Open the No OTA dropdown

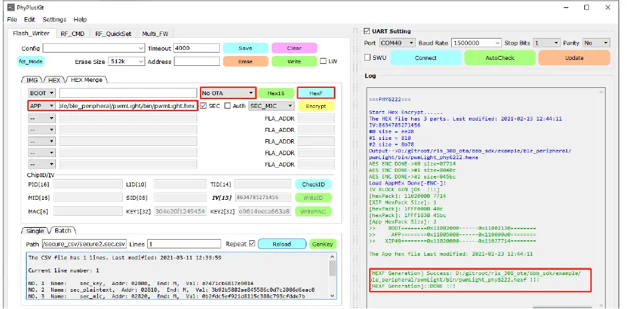pyautogui.click(x=228, y=93)
